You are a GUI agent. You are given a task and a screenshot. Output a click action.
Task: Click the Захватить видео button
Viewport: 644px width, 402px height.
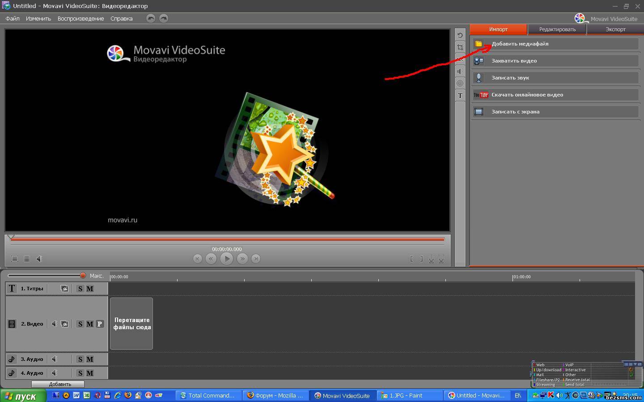[x=555, y=61]
